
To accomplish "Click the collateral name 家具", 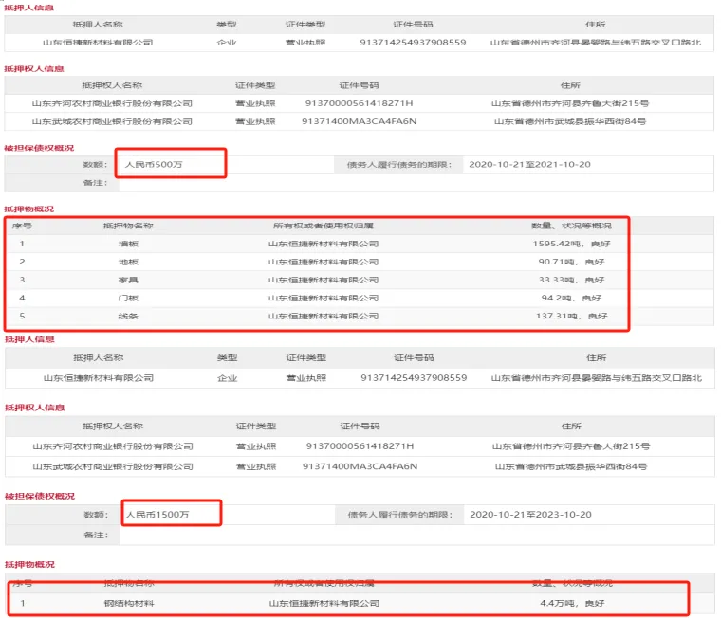I will click(128, 280).
